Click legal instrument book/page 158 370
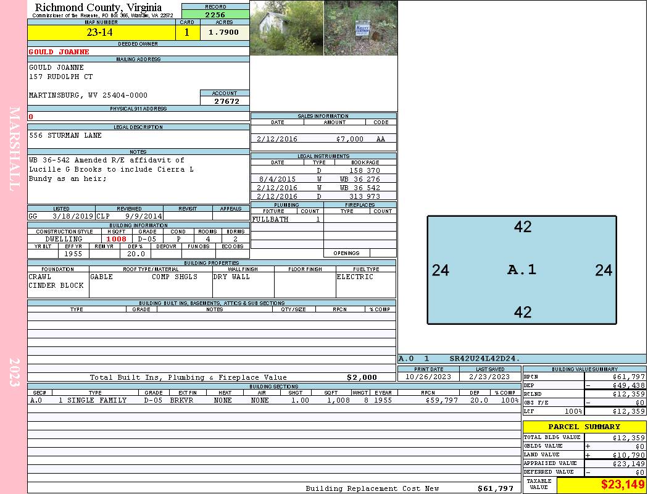Viewport: 648px width, 494px height. click(365, 170)
